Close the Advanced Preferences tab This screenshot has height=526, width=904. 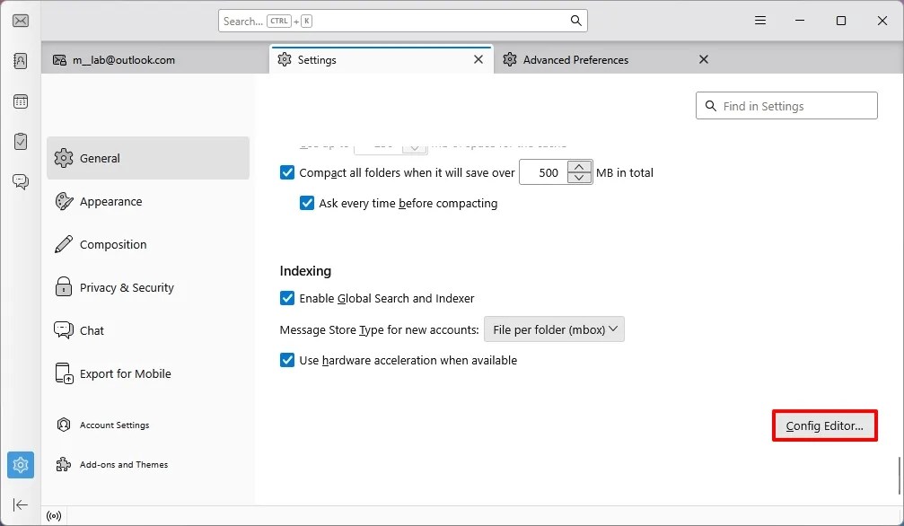pyautogui.click(x=704, y=59)
